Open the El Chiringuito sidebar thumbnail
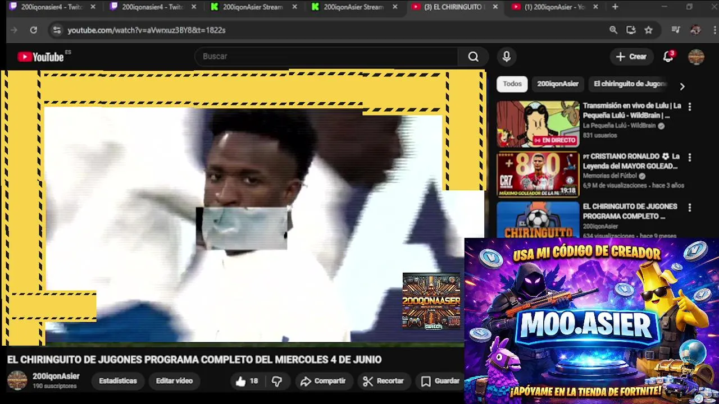Screen dimensions: 719x404 coord(538,219)
